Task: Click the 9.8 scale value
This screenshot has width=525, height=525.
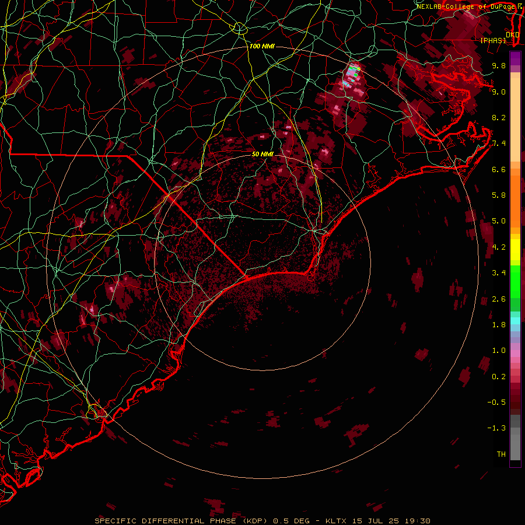Action: click(x=499, y=65)
